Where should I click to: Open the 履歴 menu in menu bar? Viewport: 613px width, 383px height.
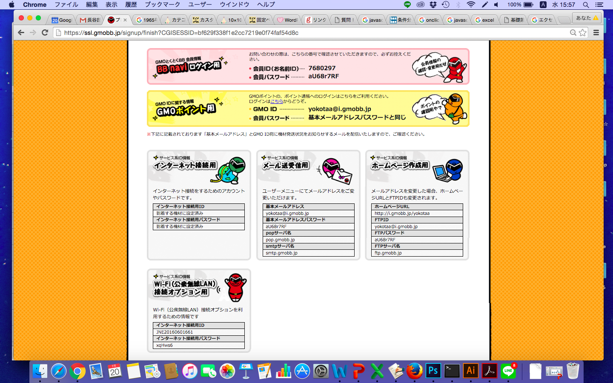[x=131, y=5]
